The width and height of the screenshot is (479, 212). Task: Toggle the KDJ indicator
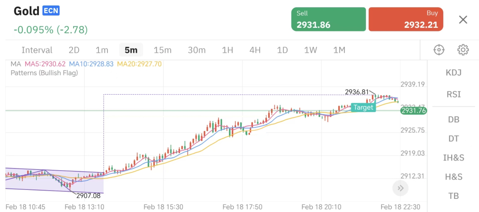[453, 73]
